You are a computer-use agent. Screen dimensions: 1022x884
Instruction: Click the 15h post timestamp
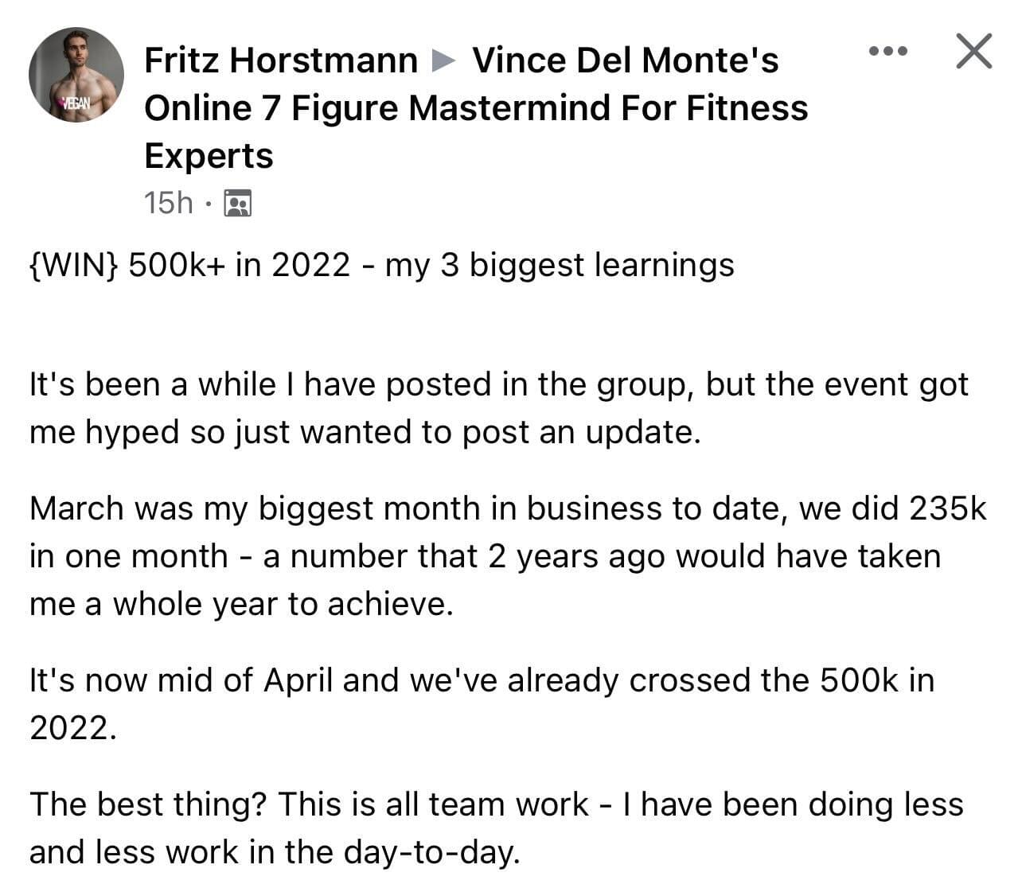point(168,204)
